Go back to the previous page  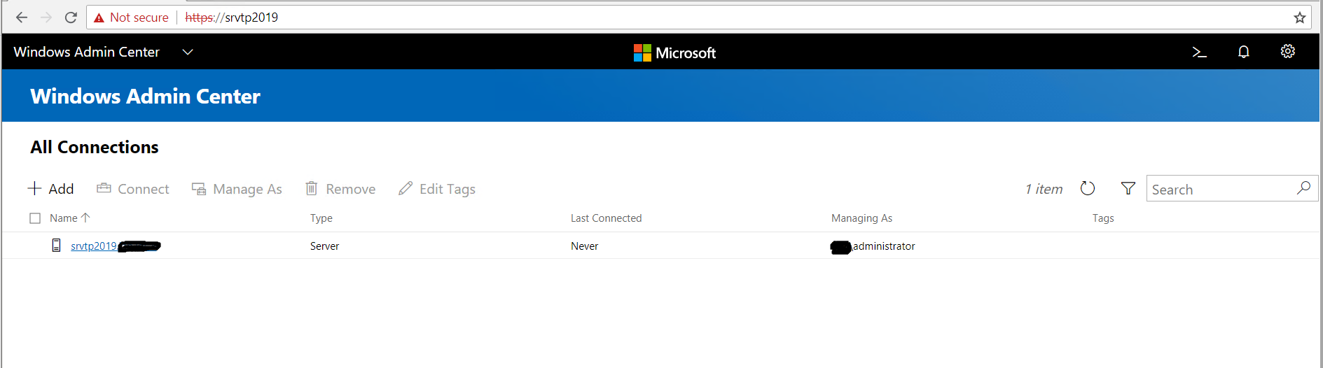[x=22, y=17]
